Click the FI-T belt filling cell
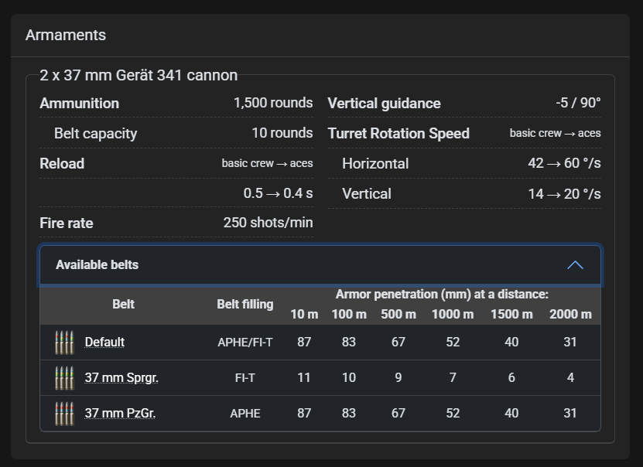 click(245, 378)
